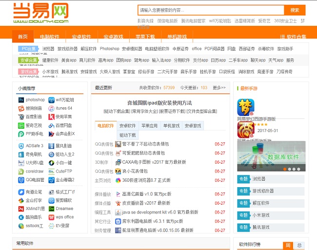Click the 数据库软件 banner image

[x=271, y=156]
